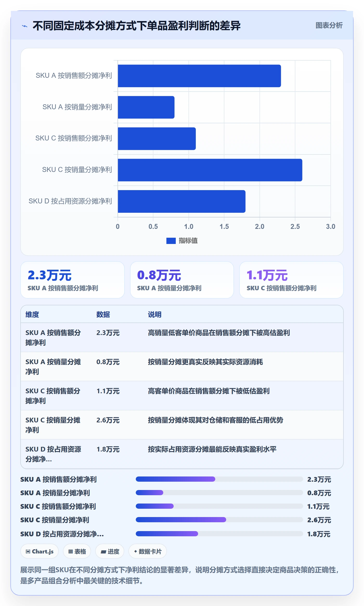Select the 0.8万元 data card
Viewport: 364px width, 606px height.
pos(182,280)
